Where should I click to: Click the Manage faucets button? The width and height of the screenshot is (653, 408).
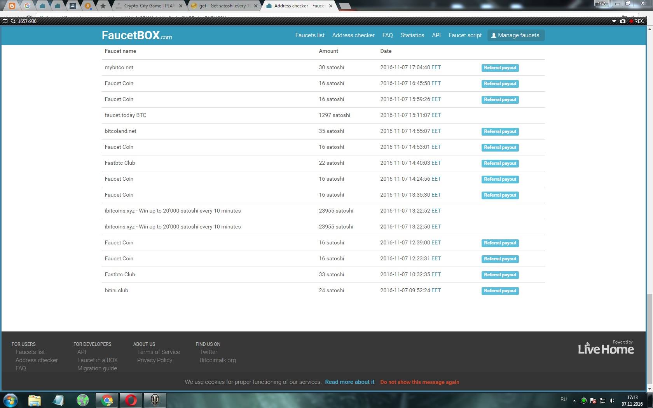[x=516, y=35]
